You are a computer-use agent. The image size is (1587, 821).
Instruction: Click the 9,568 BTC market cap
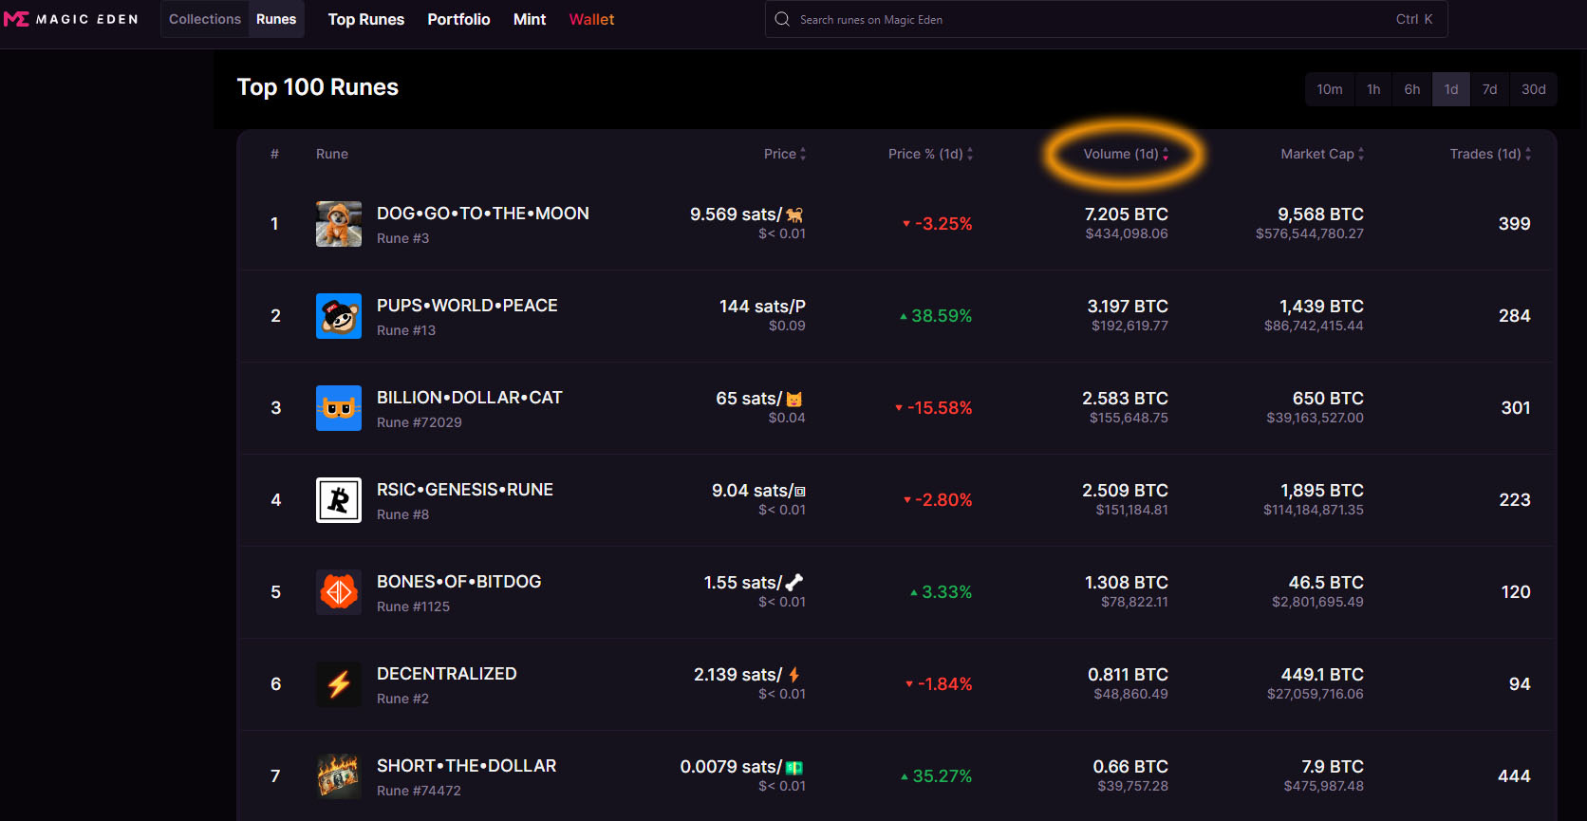coord(1321,215)
